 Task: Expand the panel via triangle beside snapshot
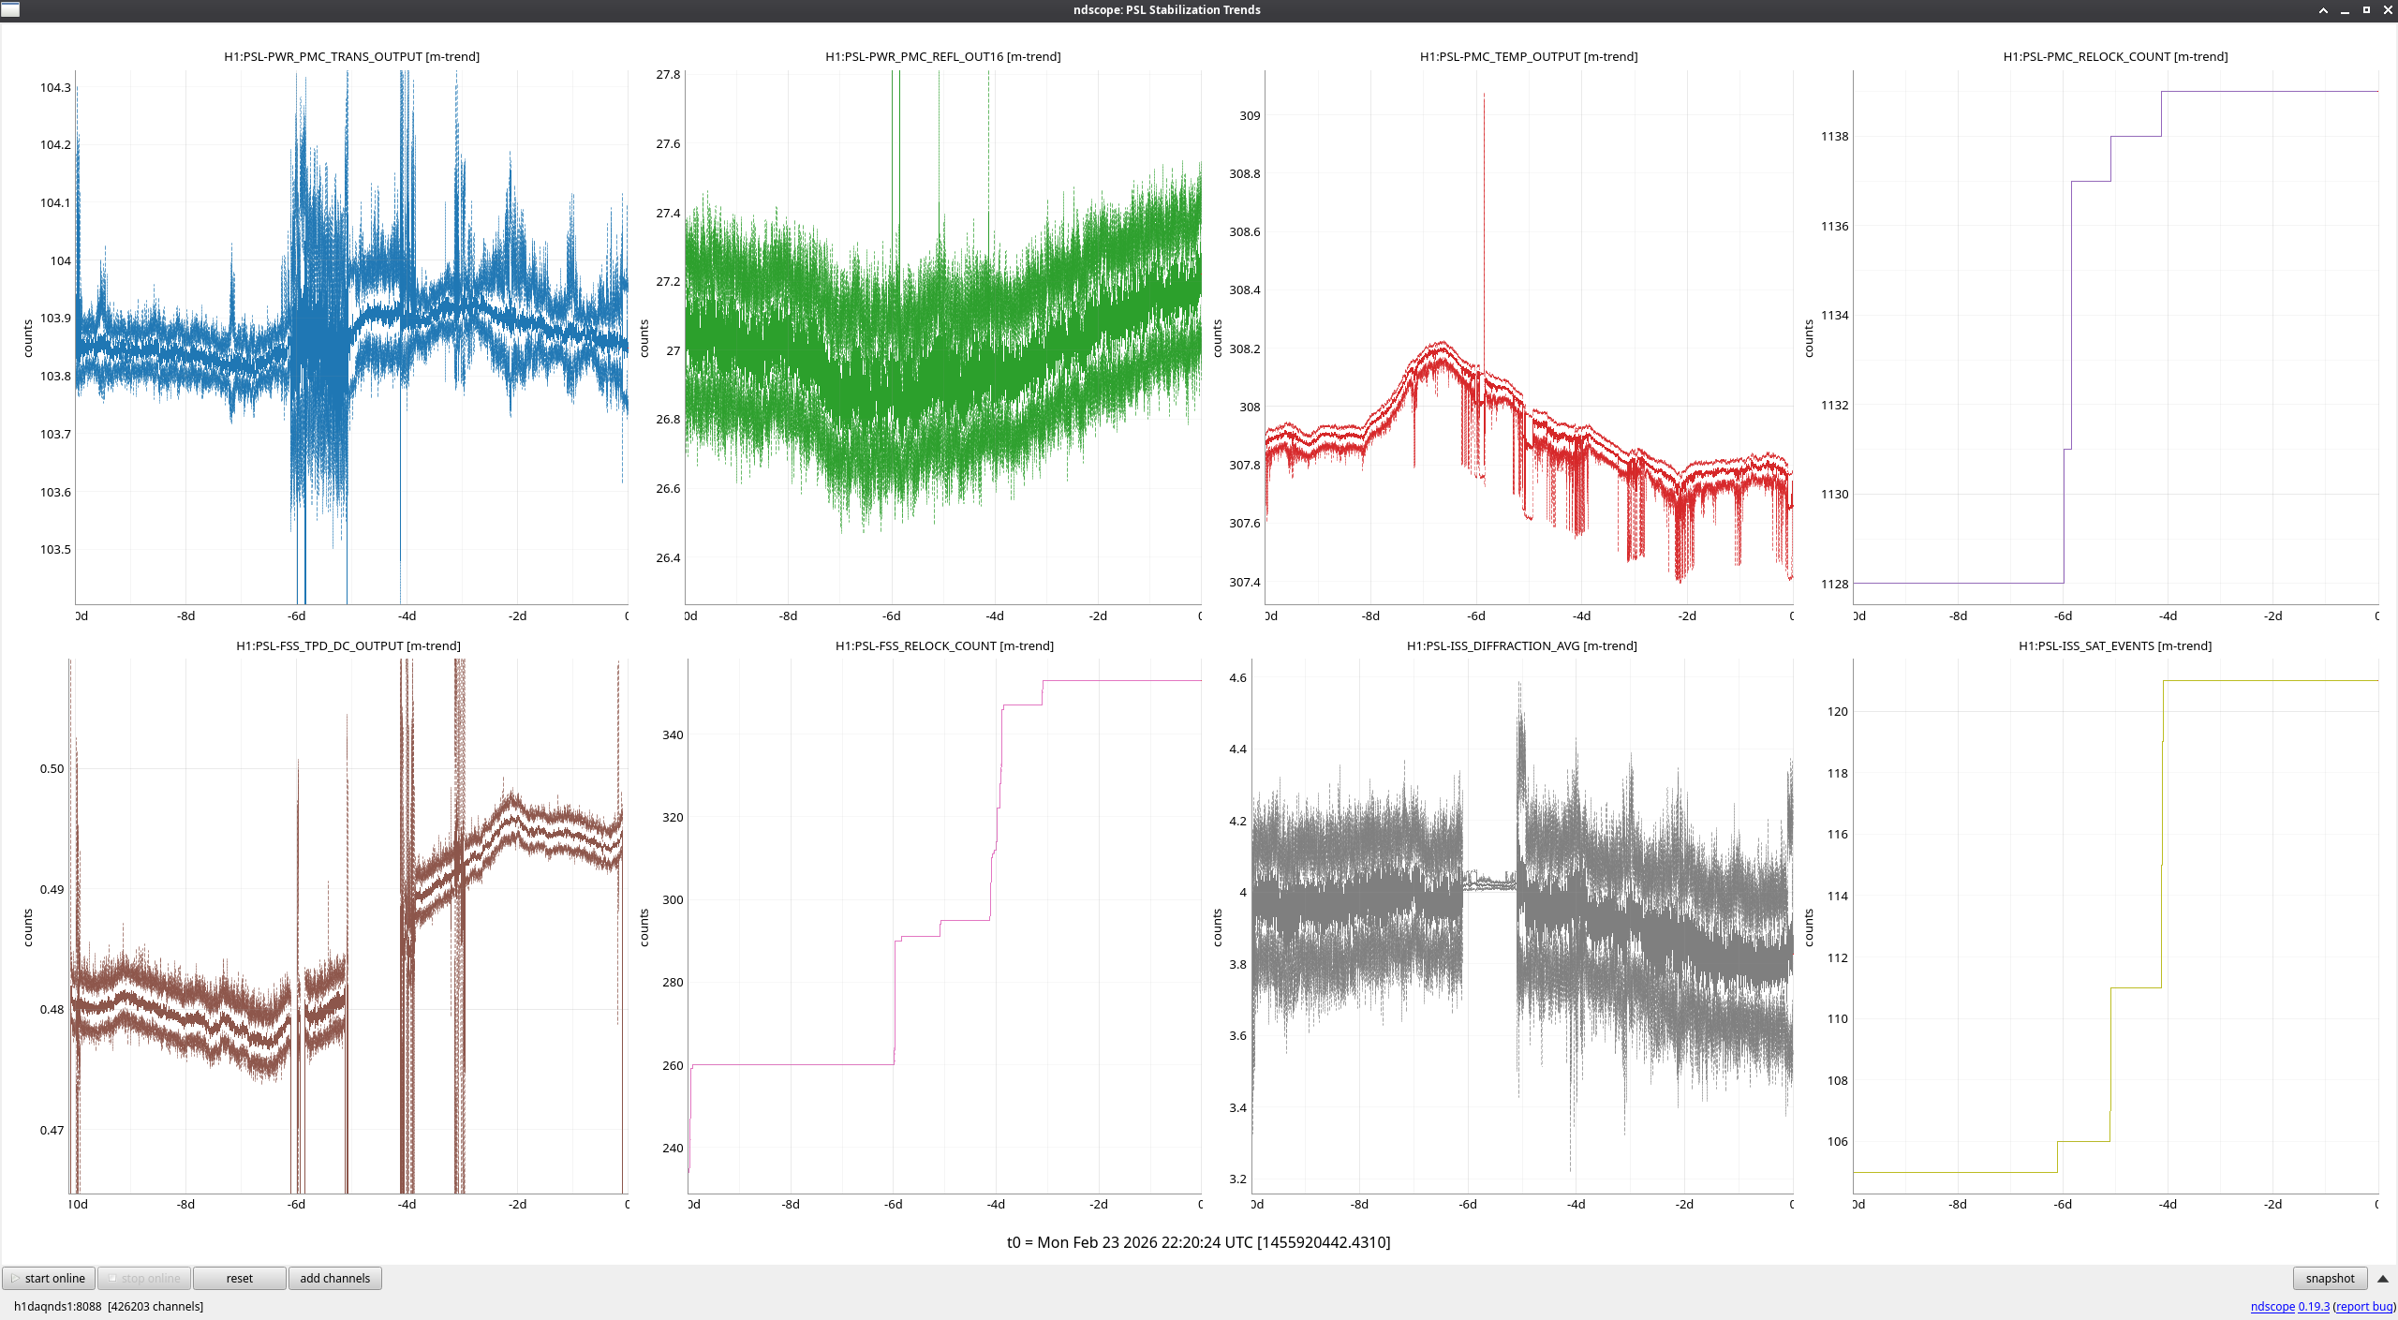pyautogui.click(x=2382, y=1278)
